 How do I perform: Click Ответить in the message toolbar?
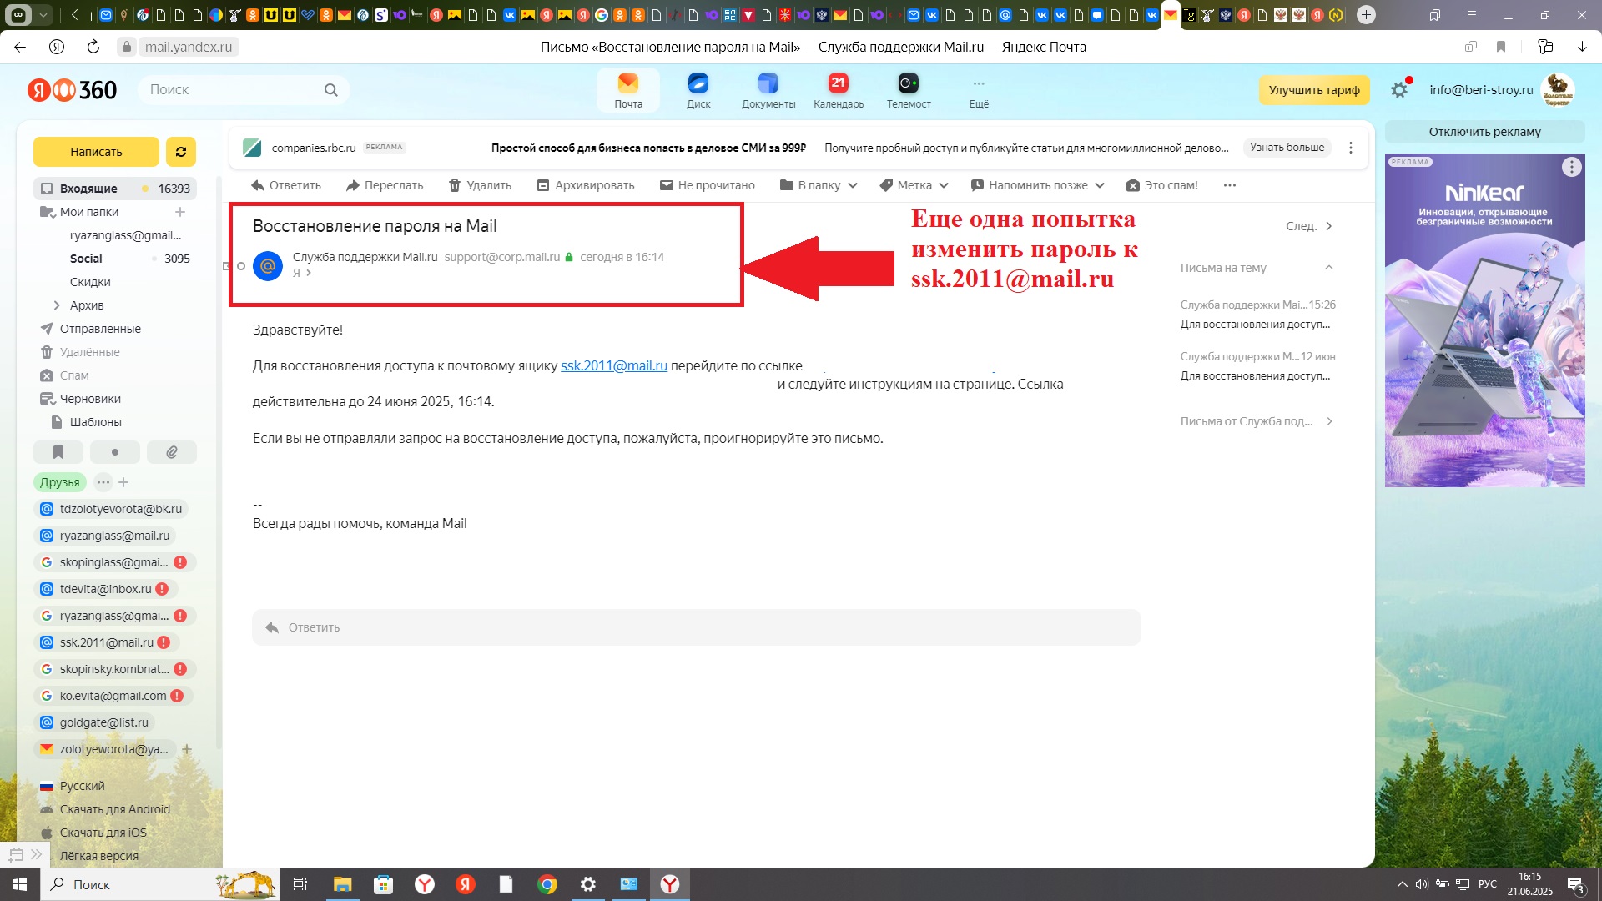(x=286, y=185)
